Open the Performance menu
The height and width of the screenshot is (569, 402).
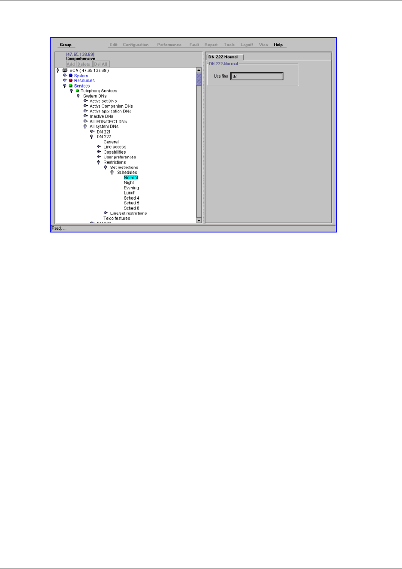pos(169,45)
